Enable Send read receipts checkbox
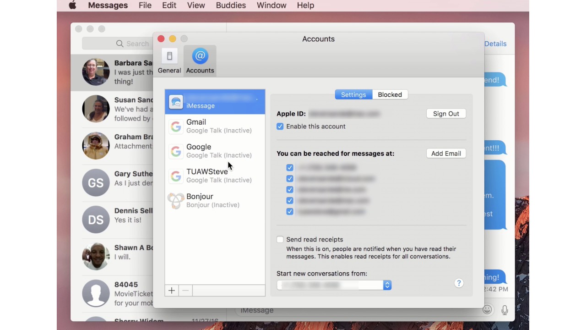The width and height of the screenshot is (586, 330). click(280, 240)
